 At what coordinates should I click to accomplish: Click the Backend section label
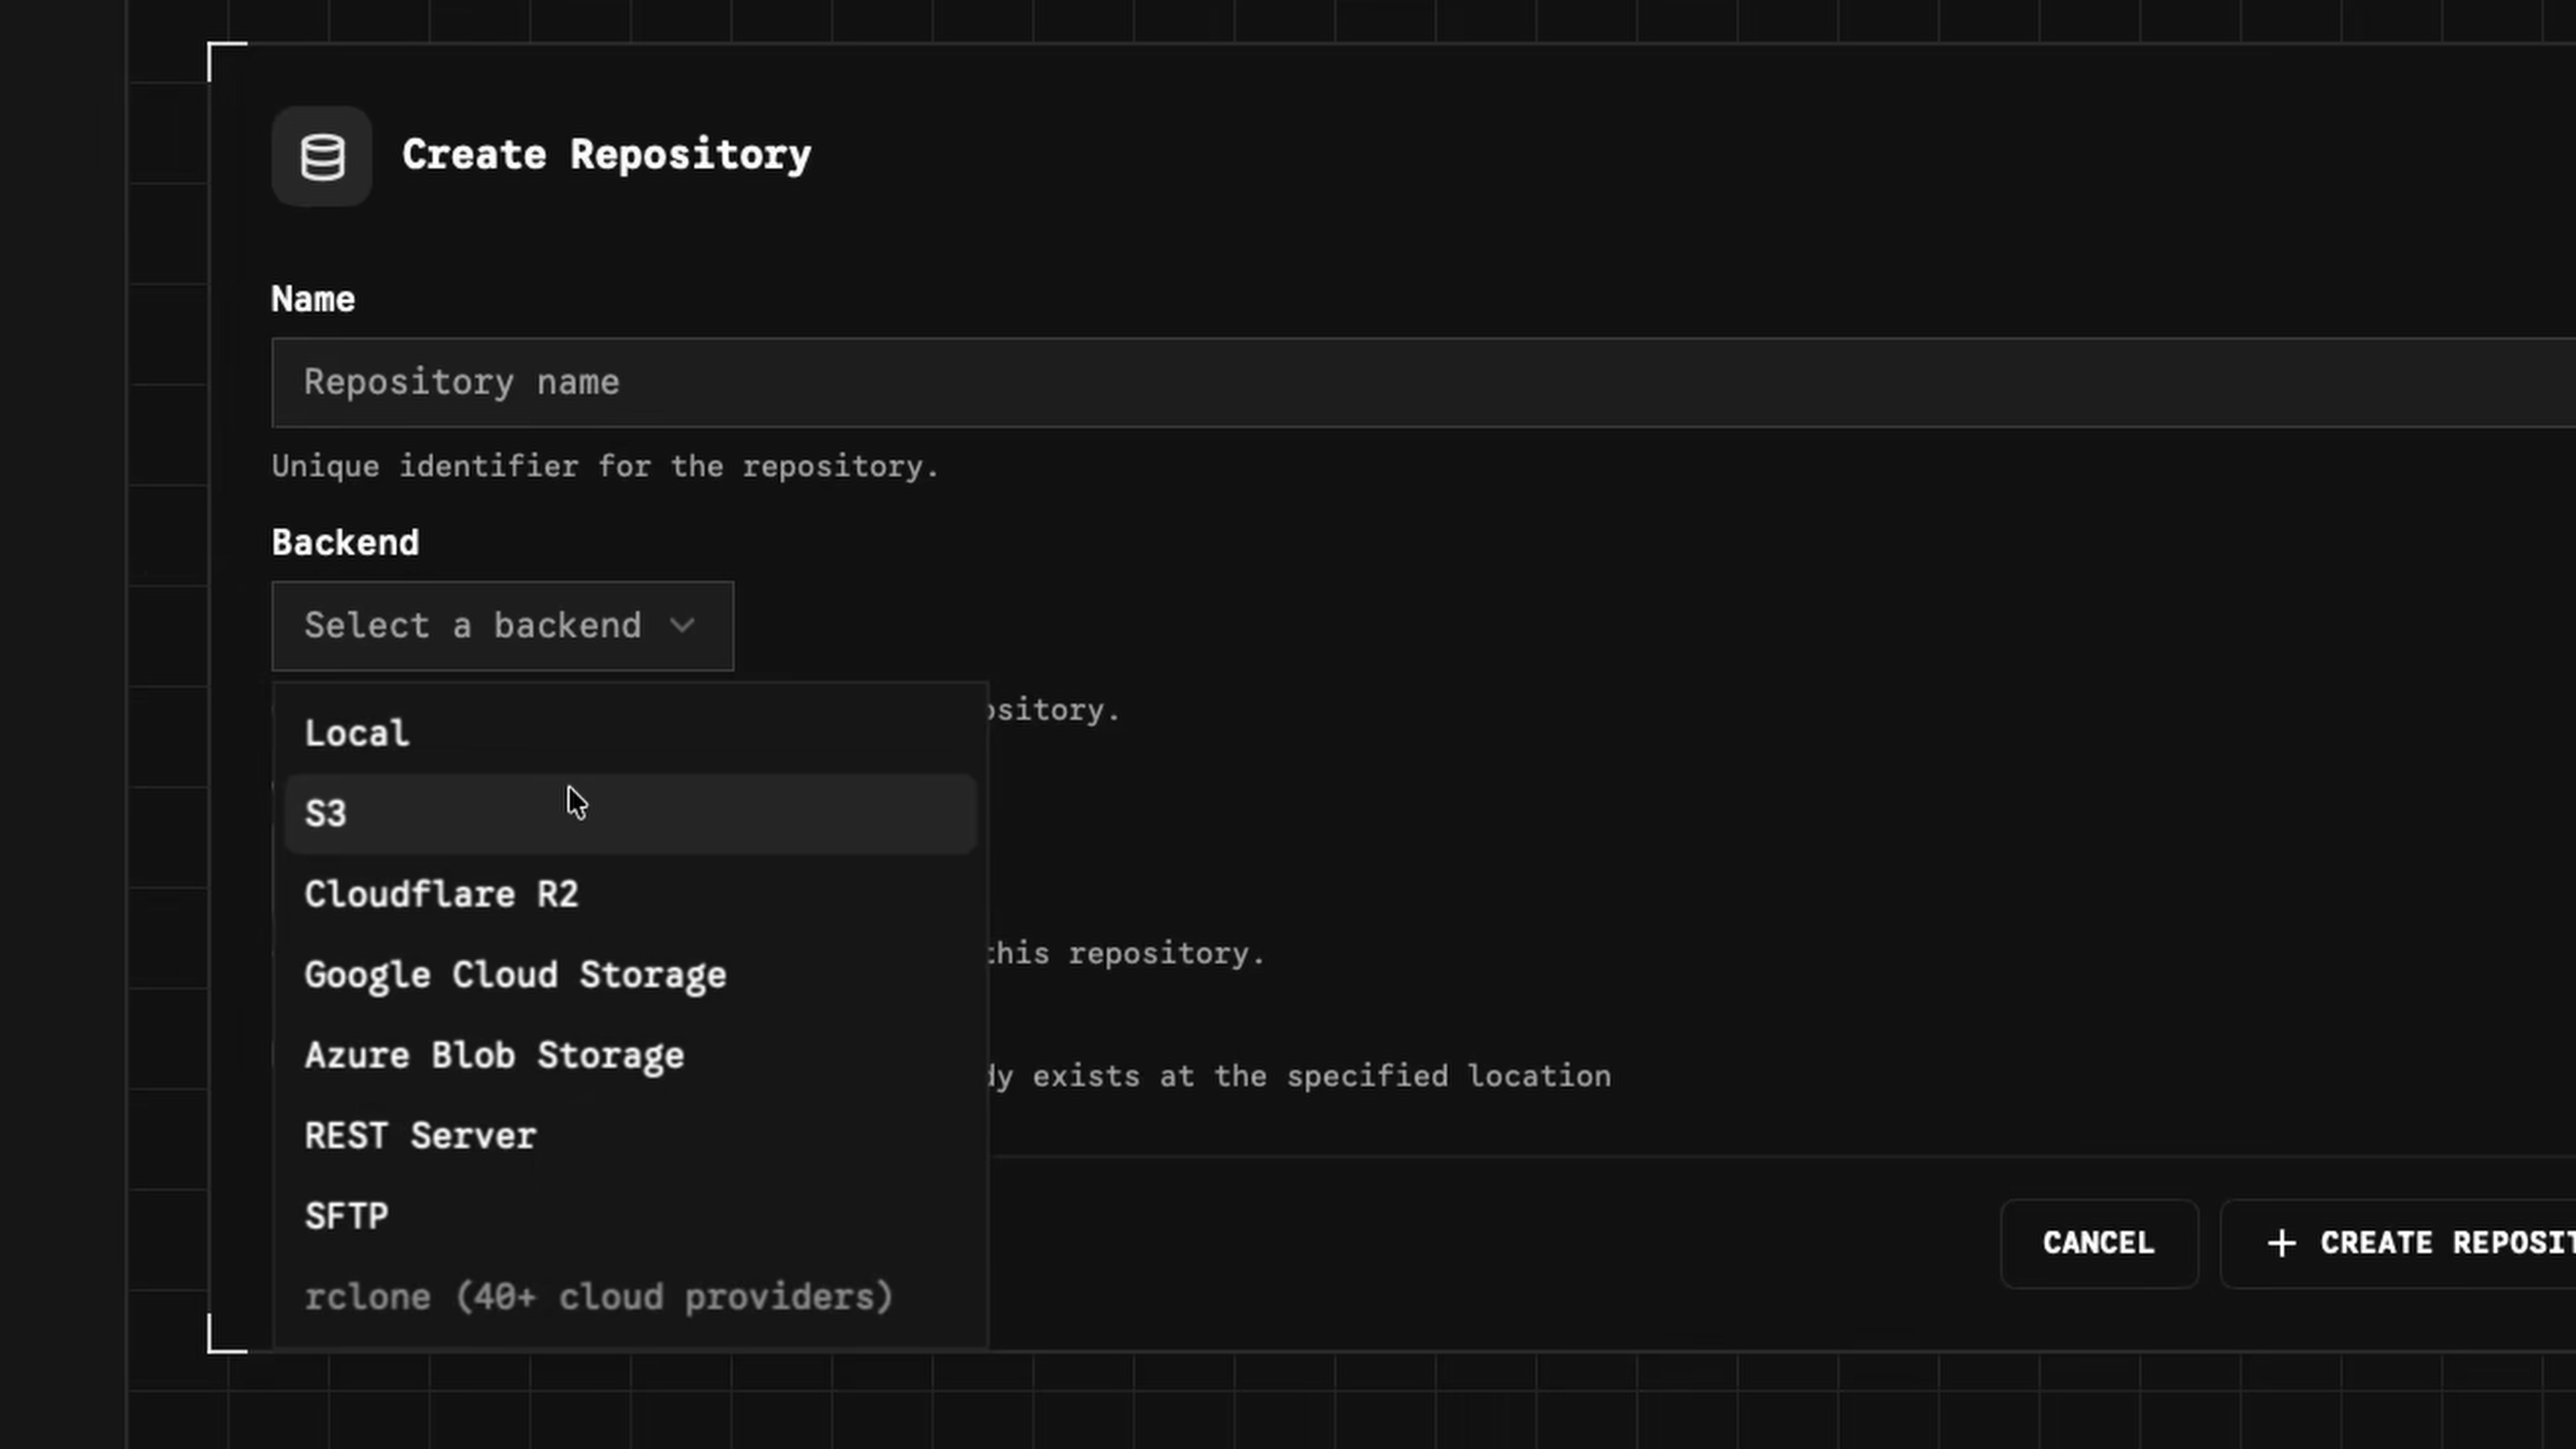tap(345, 542)
